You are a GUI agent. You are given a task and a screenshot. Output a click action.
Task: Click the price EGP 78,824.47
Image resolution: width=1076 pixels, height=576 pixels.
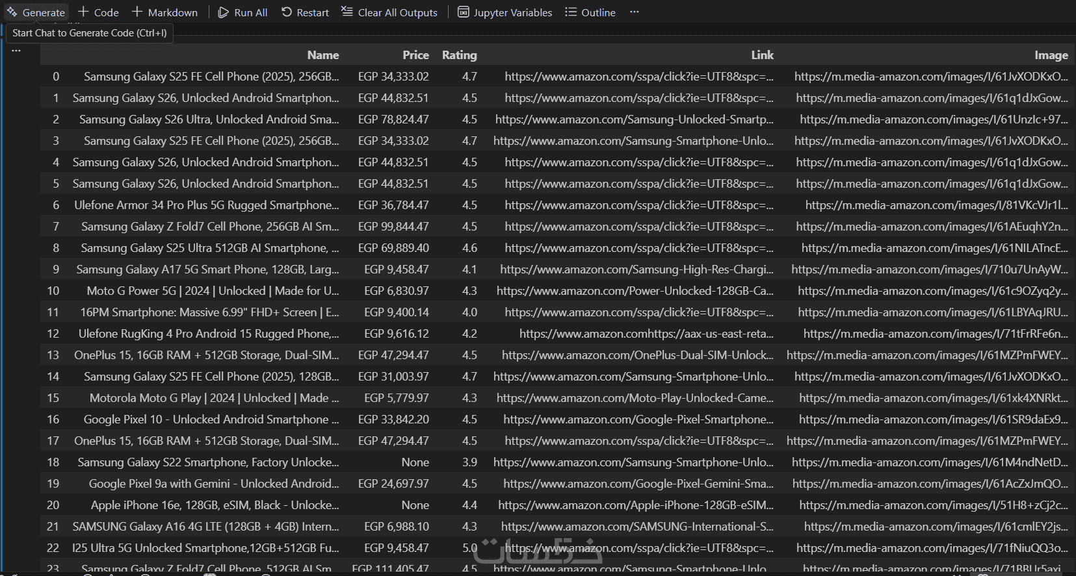(x=393, y=119)
